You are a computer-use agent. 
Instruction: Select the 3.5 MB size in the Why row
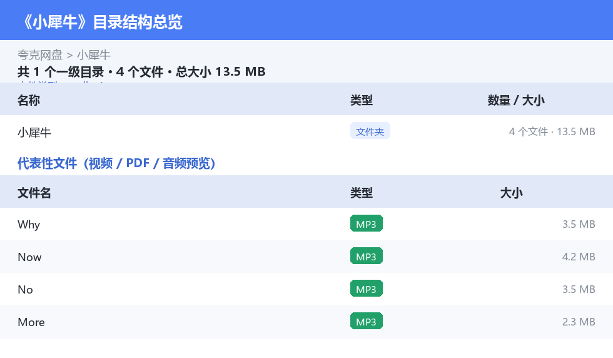(x=579, y=224)
